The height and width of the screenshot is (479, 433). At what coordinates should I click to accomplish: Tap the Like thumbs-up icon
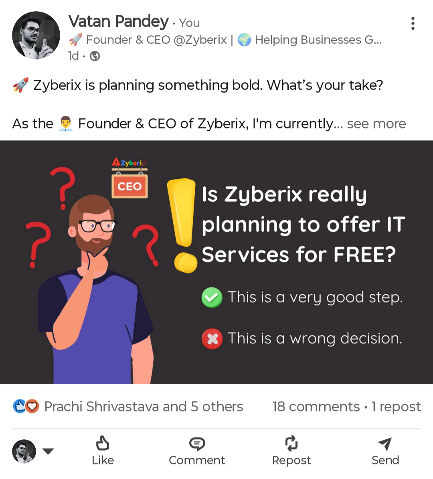point(103,444)
